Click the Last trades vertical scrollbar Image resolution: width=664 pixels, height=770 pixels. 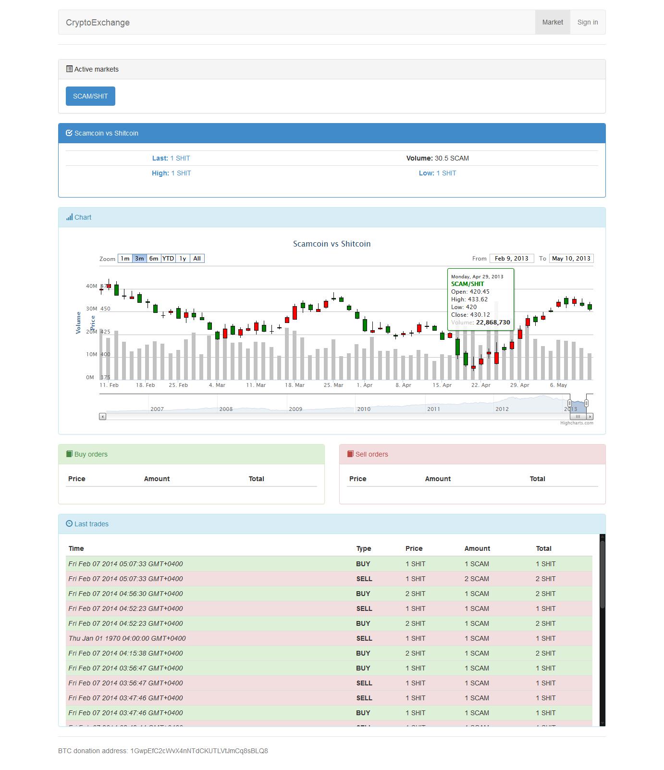pos(603,574)
